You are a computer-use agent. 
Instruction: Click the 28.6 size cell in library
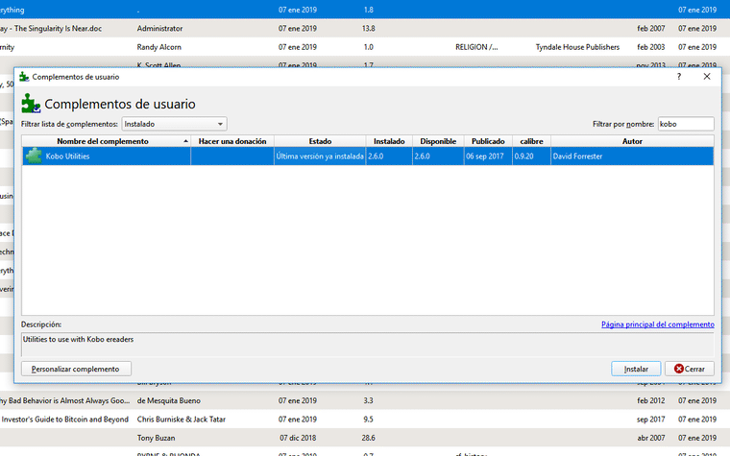coord(368,438)
